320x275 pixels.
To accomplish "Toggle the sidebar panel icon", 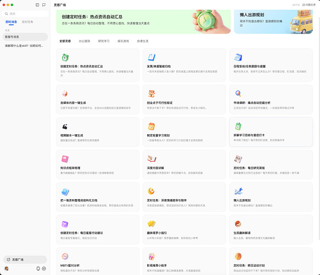I will tap(37, 5).
